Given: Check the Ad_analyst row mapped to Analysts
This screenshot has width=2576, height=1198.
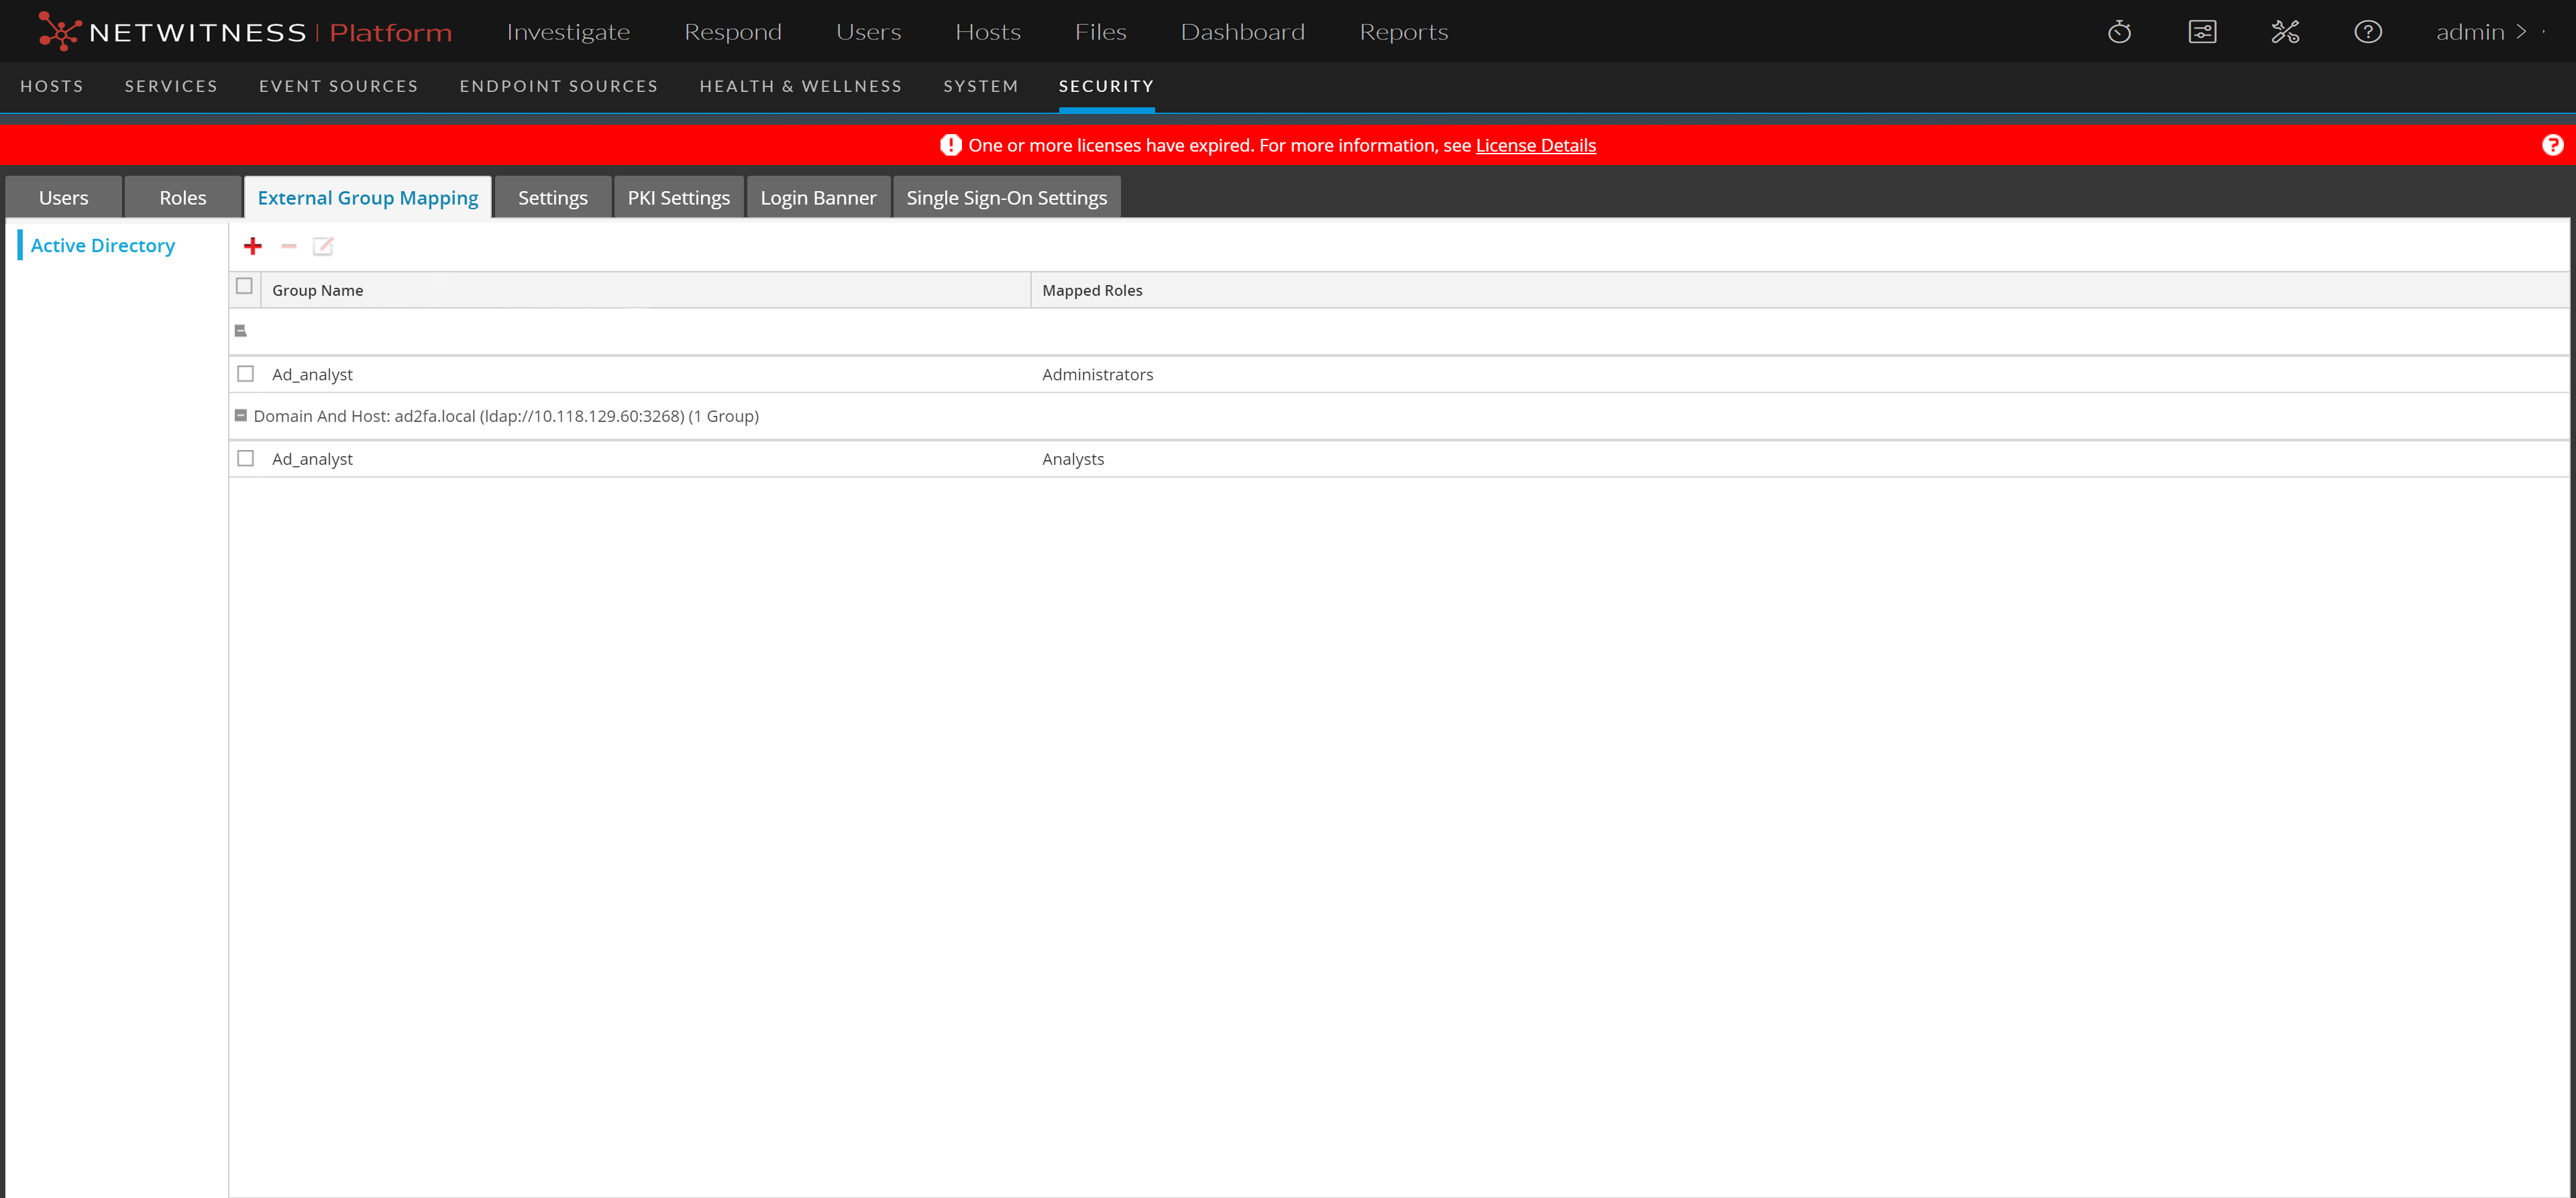Looking at the screenshot, I should coord(245,457).
